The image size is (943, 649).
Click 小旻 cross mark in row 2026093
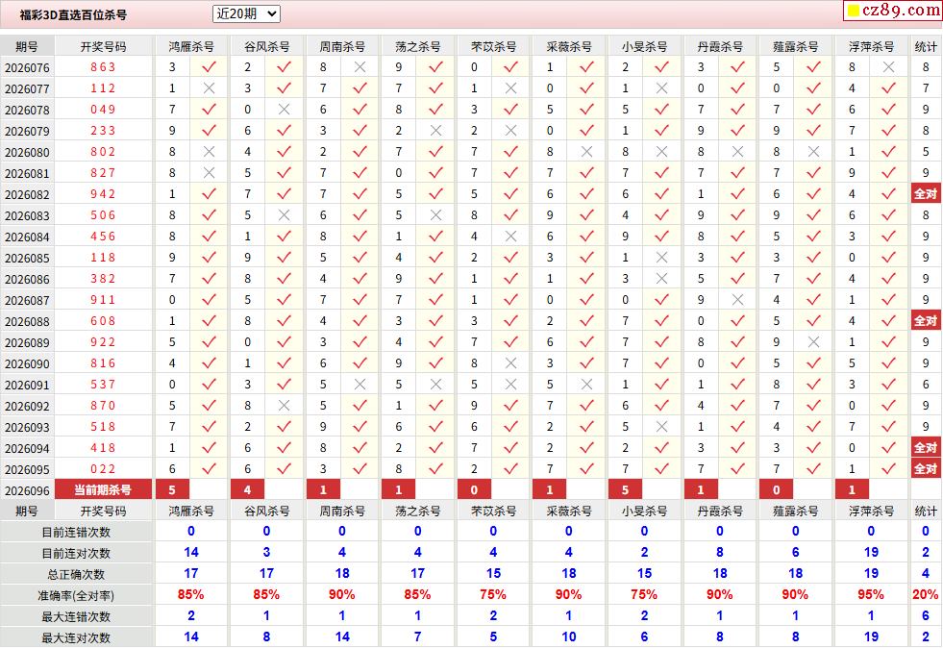point(661,427)
